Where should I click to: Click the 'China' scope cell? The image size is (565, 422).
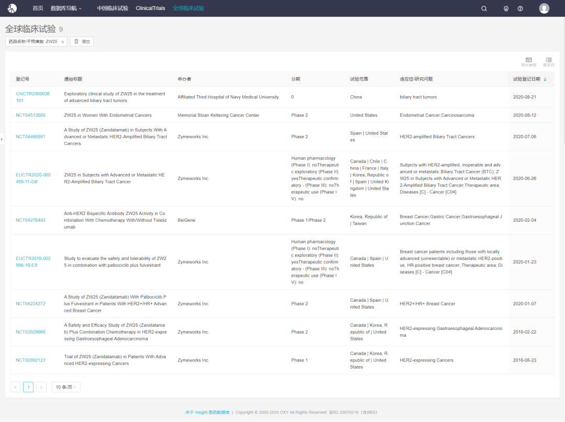356,97
